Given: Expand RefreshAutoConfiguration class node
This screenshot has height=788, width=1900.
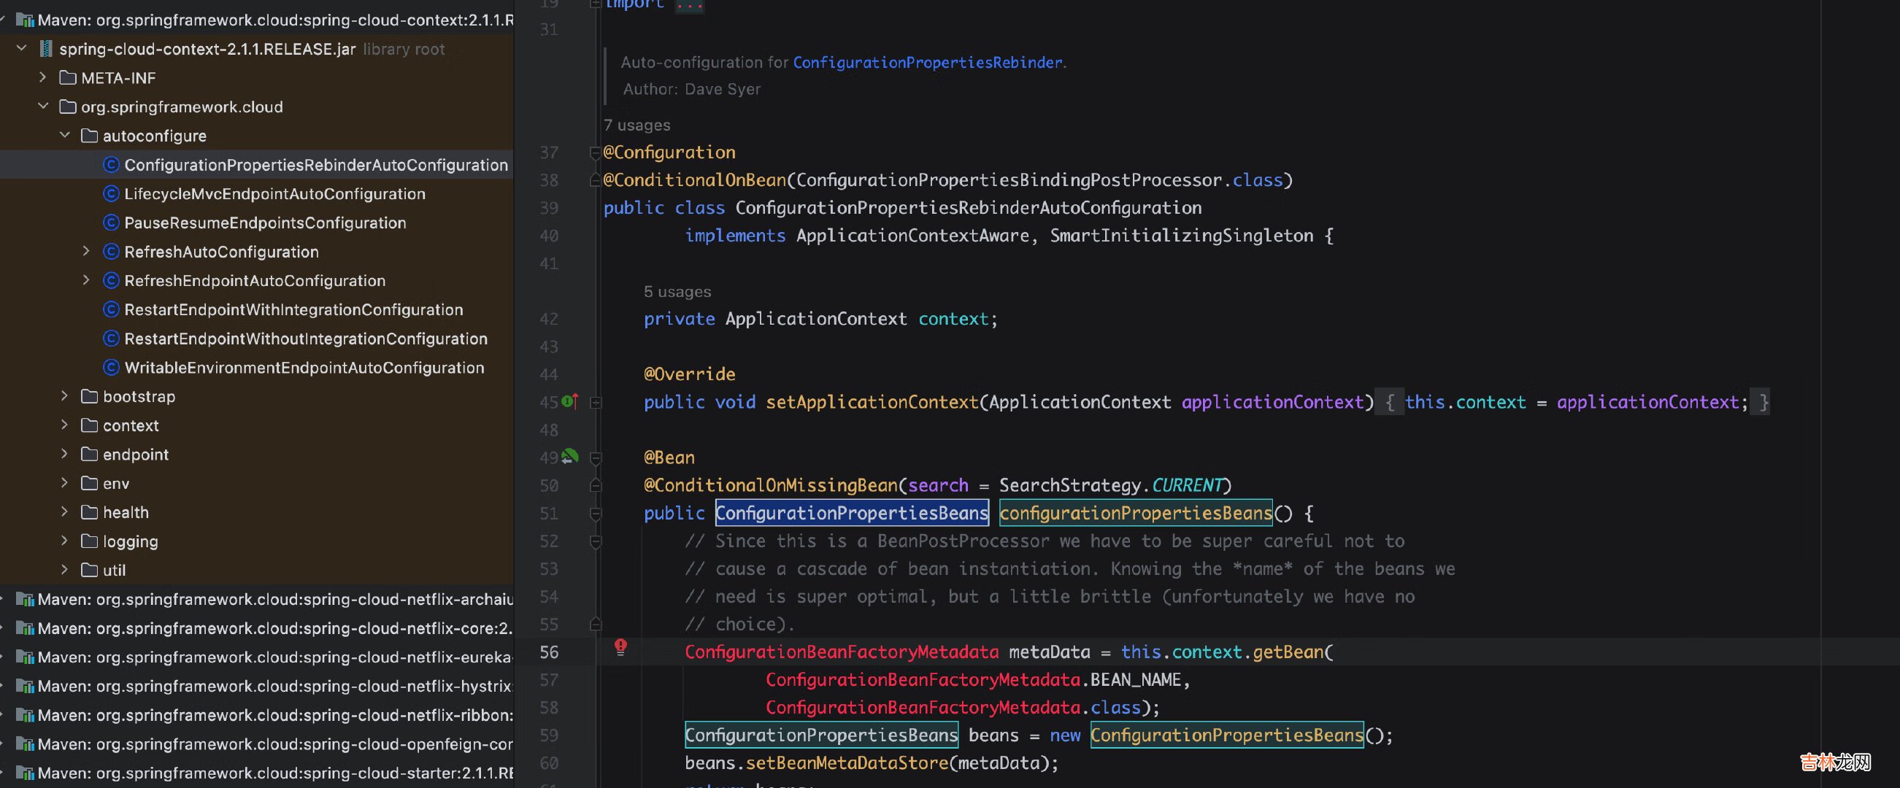Looking at the screenshot, I should pyautogui.click(x=86, y=252).
